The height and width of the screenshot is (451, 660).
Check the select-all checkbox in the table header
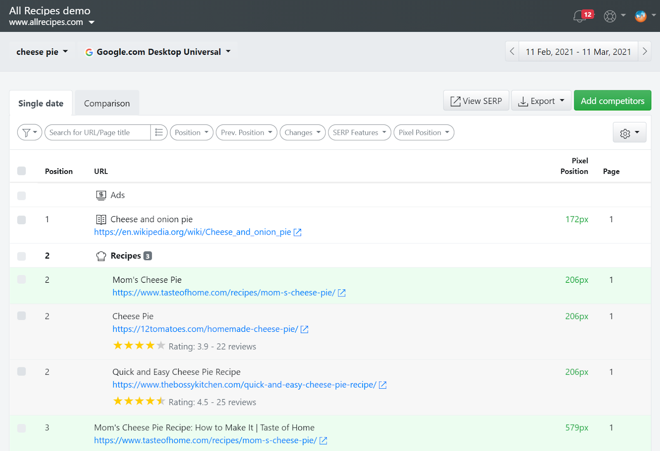pyautogui.click(x=21, y=170)
